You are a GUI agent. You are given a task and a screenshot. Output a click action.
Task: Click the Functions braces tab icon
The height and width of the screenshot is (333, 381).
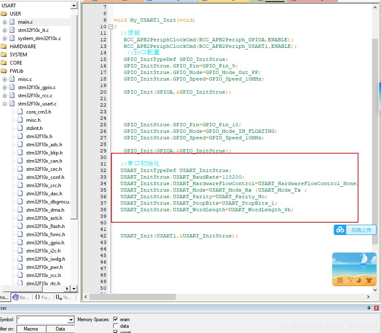pyautogui.click(x=37, y=297)
